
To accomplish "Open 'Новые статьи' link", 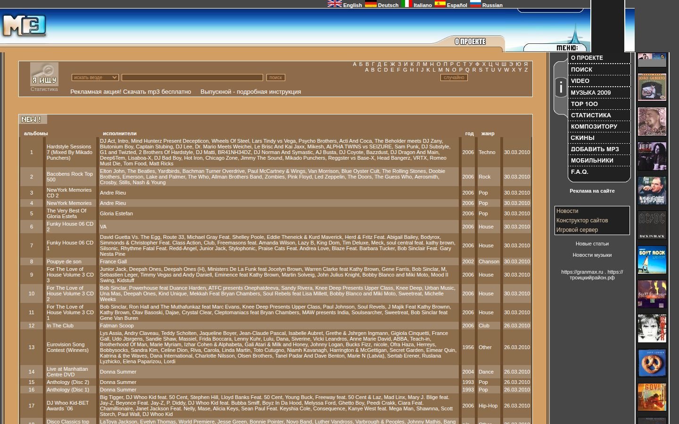I will (592, 244).
